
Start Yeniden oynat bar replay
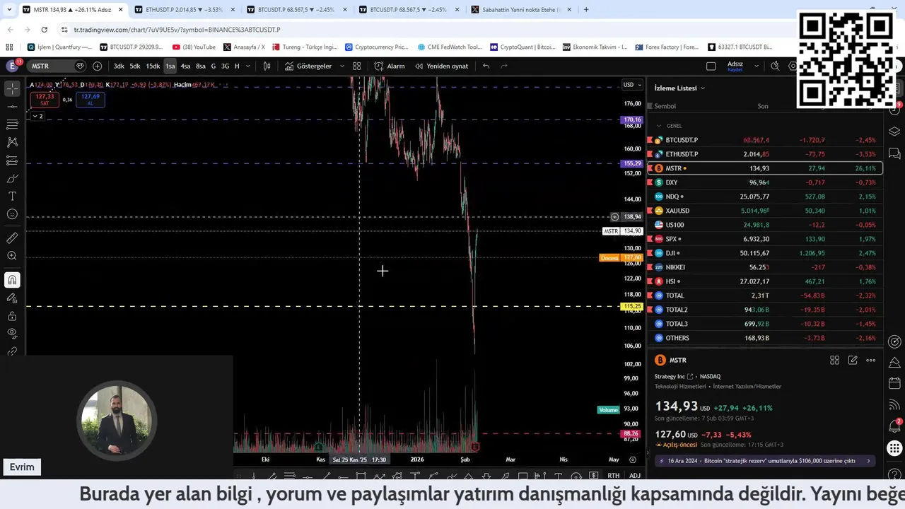[441, 66]
